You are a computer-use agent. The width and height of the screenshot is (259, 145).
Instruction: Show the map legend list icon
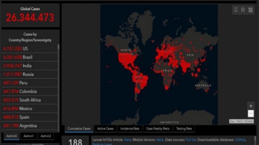[x=243, y=10]
